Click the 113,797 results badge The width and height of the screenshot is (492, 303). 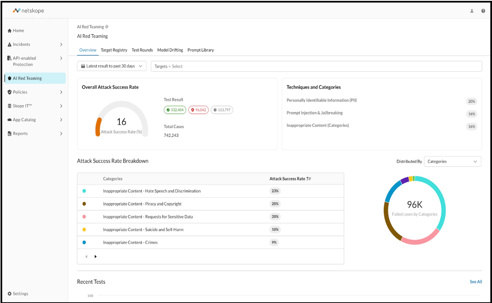pos(222,110)
